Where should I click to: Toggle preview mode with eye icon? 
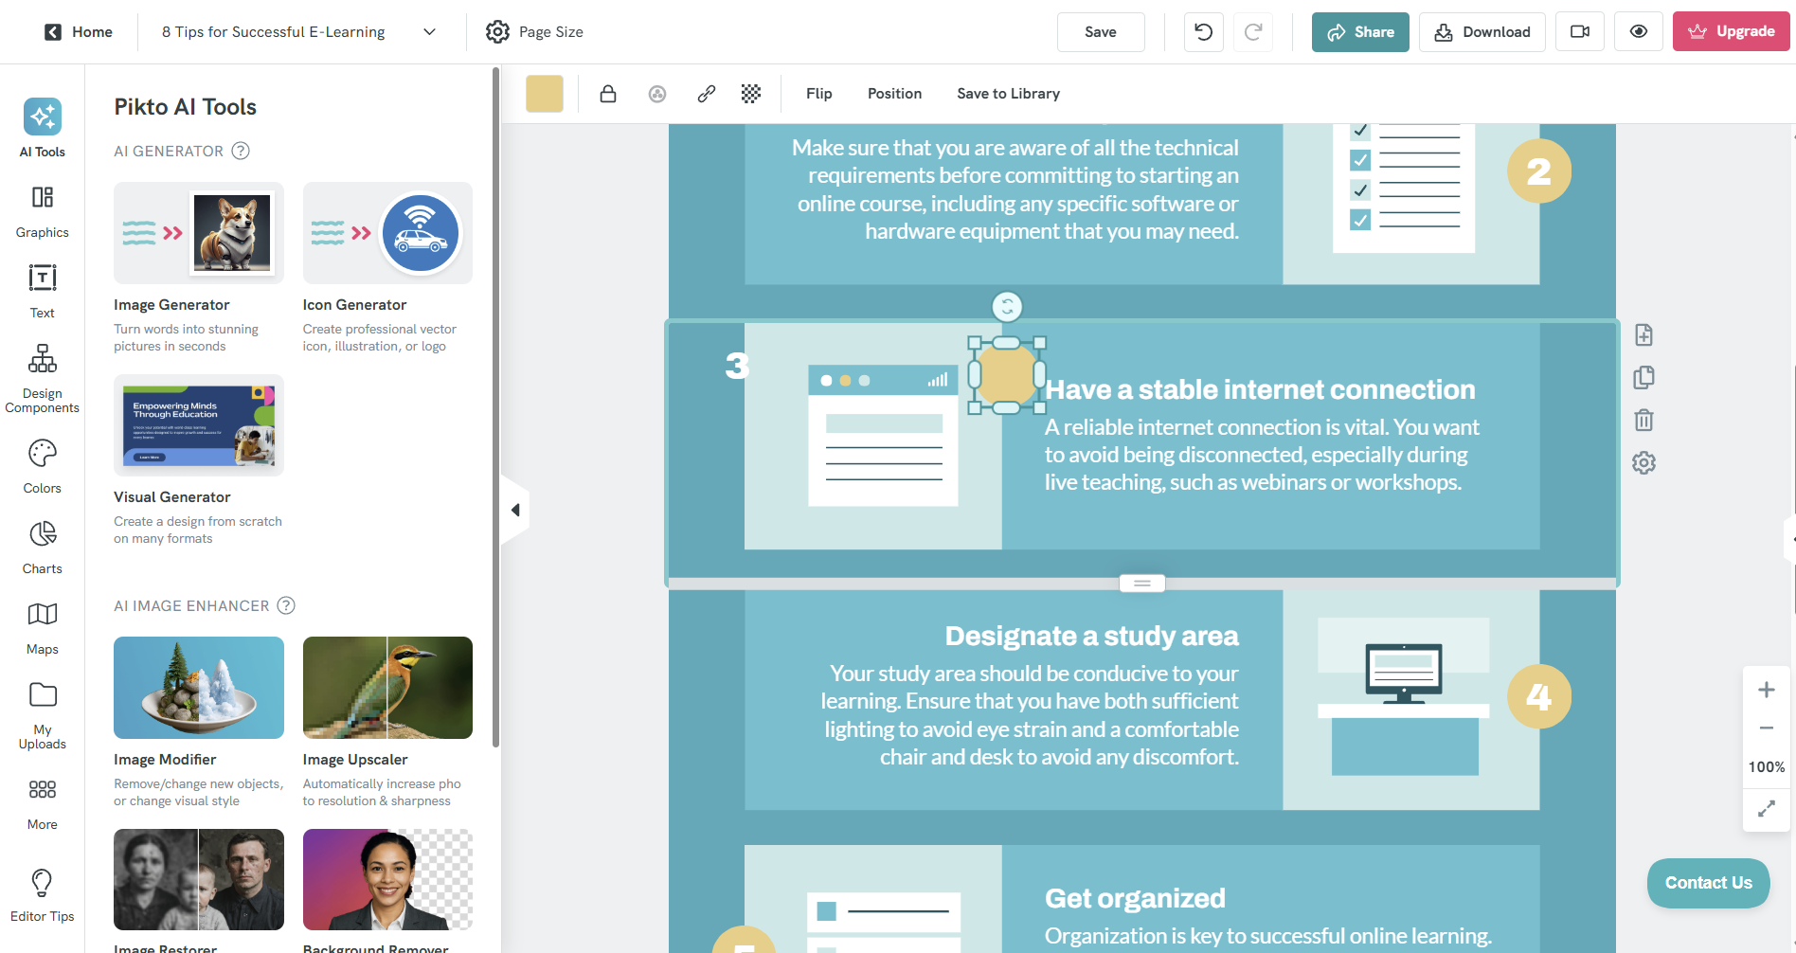point(1638,32)
